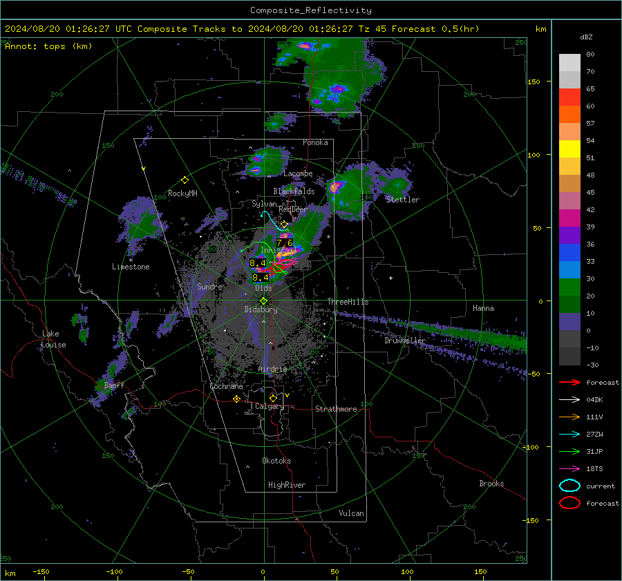The height and width of the screenshot is (581, 622).
Task: Click the Airdrie town label
Action: (x=272, y=369)
